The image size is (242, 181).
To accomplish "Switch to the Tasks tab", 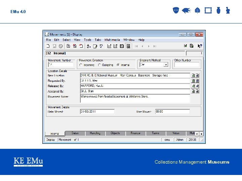I will click(x=156, y=133).
